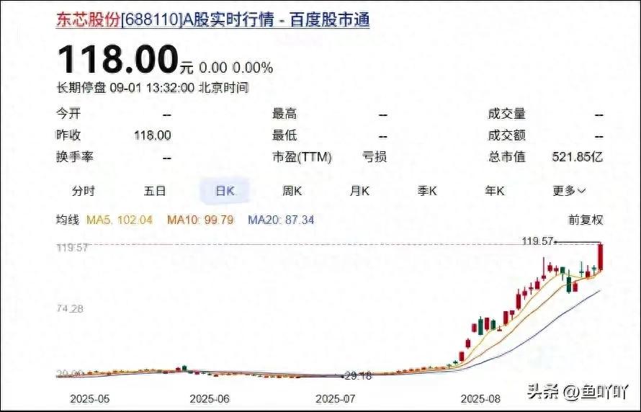Viewport: 641px width, 412px height.
Task: Switch to the 周K chart tab
Action: pos(292,191)
